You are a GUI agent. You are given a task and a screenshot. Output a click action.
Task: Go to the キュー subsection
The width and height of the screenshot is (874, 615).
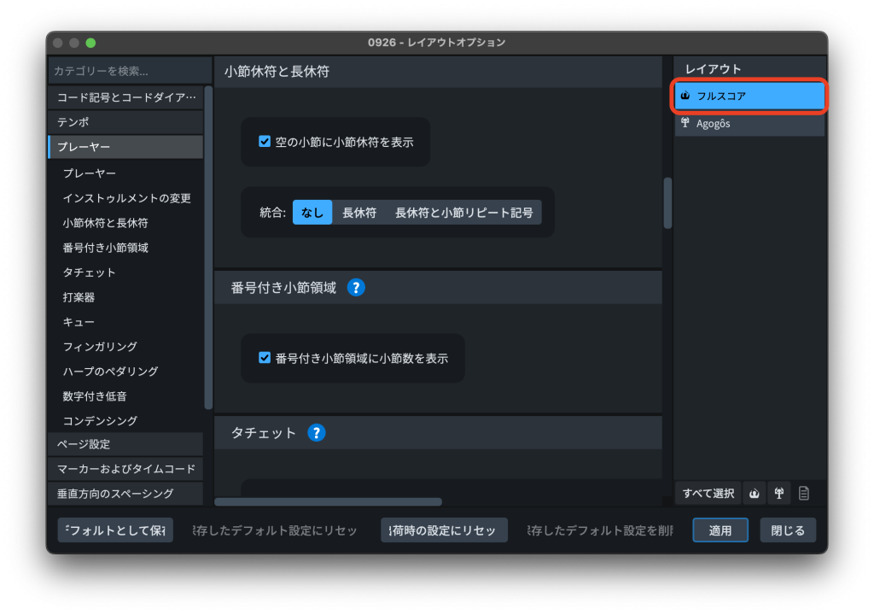(79, 322)
